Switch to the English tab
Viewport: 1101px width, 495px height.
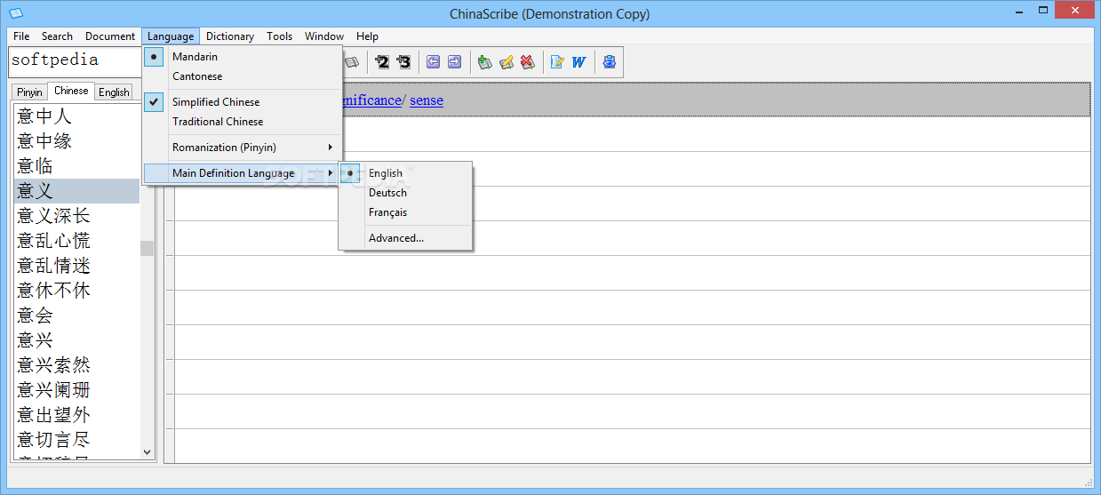(x=114, y=92)
